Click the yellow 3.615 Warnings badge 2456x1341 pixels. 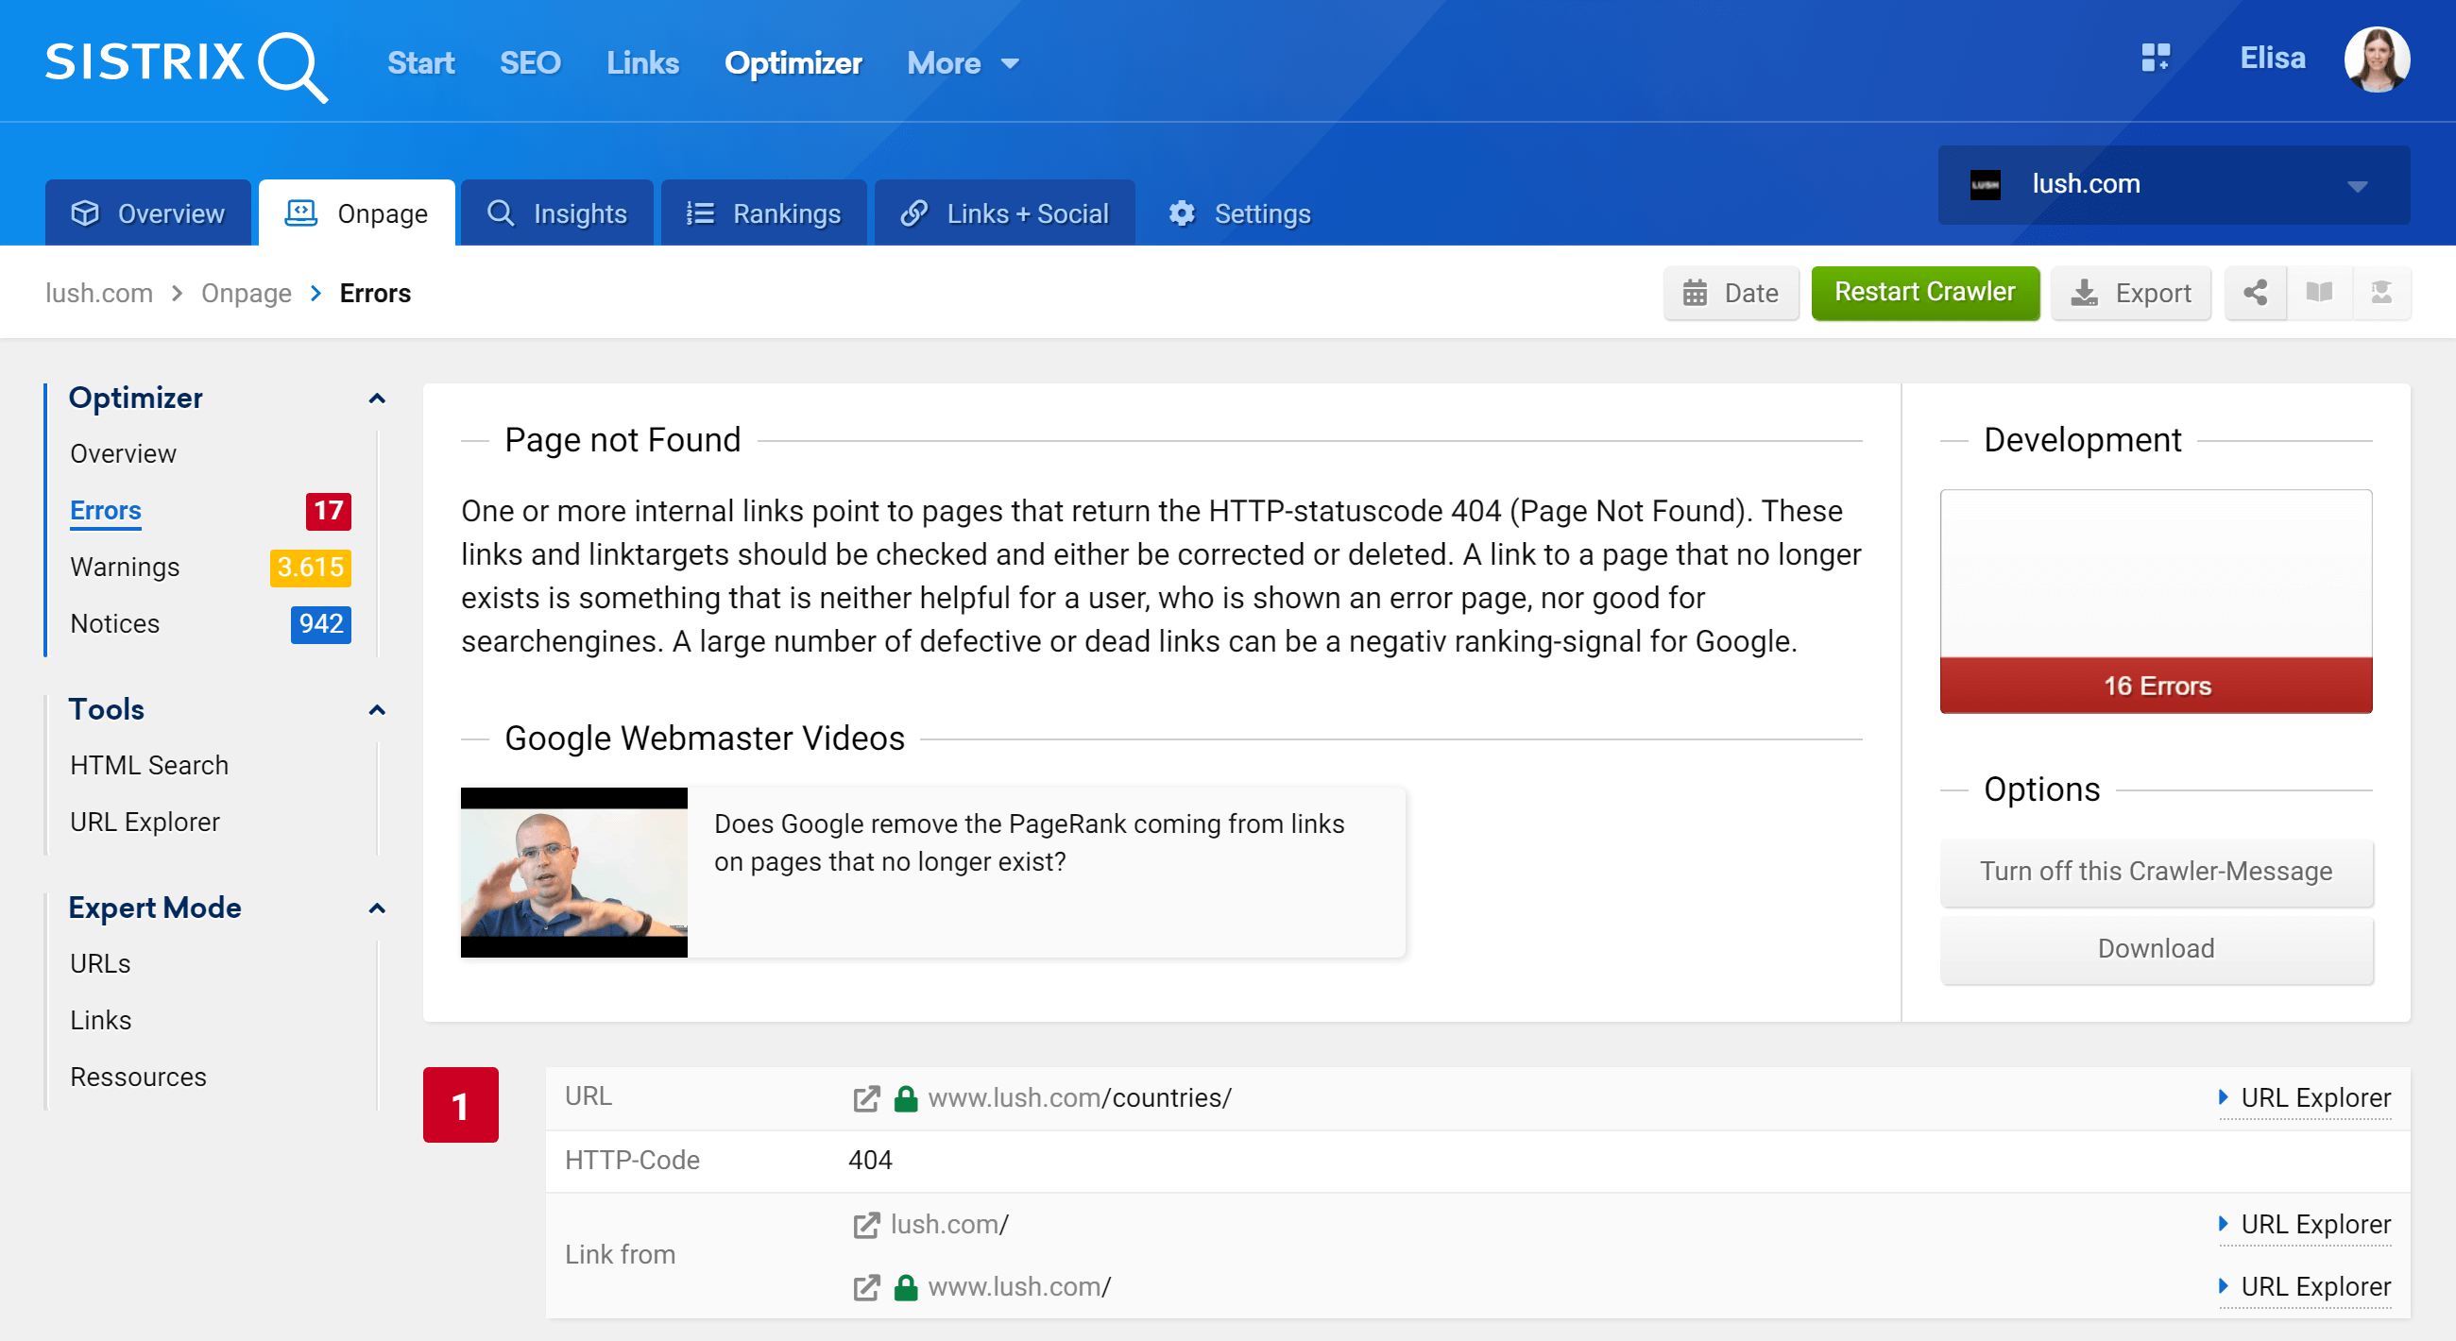click(310, 567)
